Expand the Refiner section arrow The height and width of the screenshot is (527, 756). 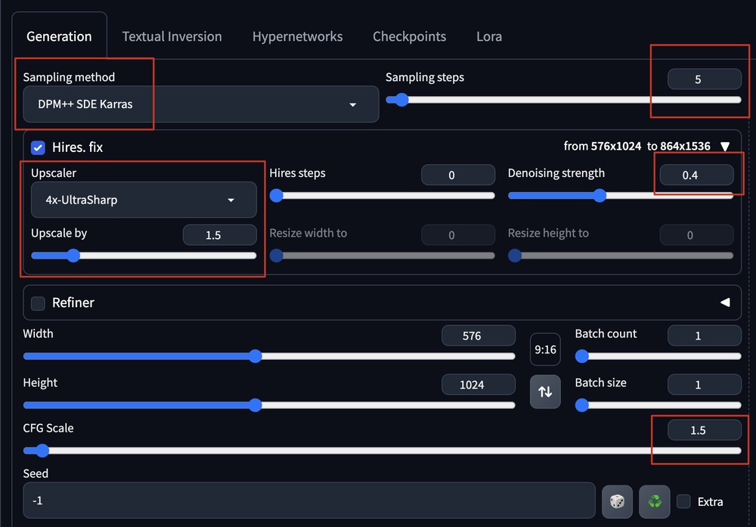[x=724, y=302]
